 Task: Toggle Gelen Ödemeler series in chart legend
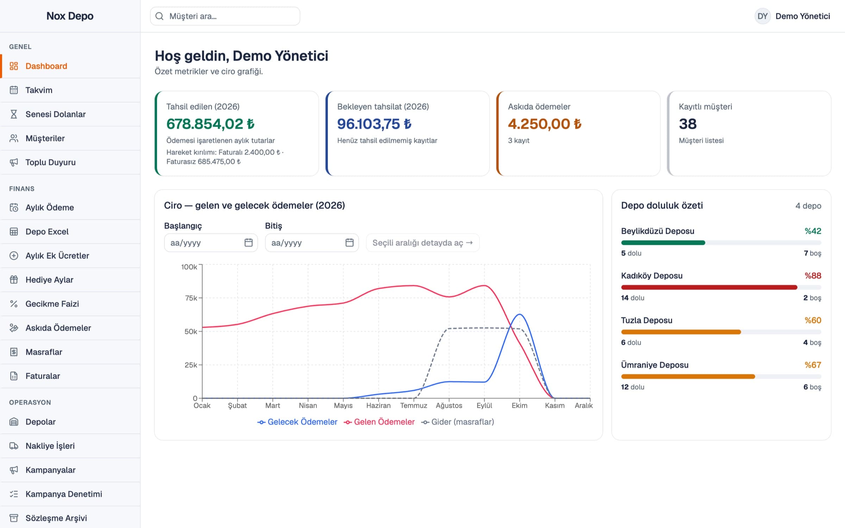(379, 422)
